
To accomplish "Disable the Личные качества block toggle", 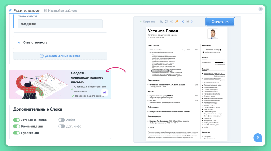I will coord(16,120).
